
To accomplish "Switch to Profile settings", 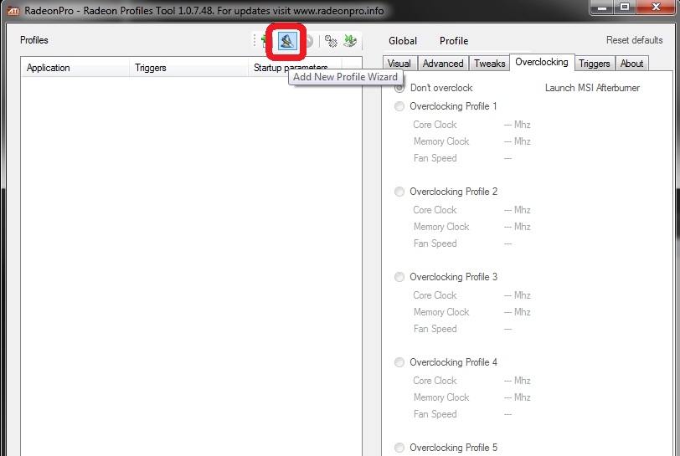I will point(454,41).
